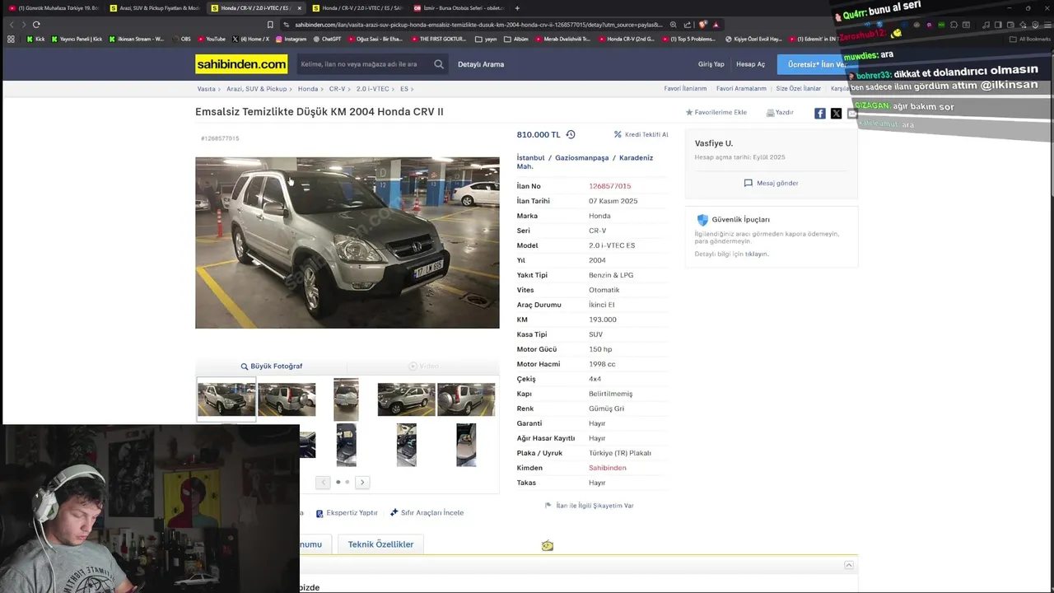Open Favori Aramalarım link

tap(741, 89)
